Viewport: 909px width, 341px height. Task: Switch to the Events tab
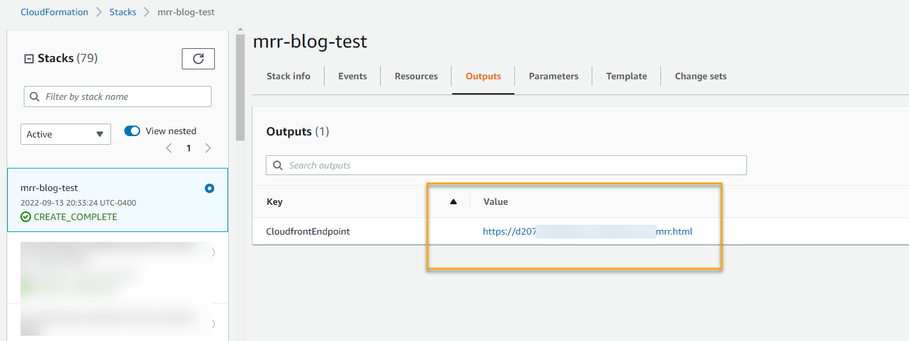click(352, 76)
